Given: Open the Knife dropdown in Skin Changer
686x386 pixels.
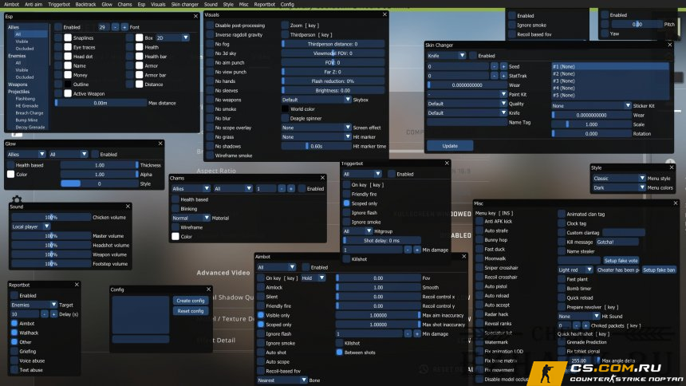Looking at the screenshot, I should pos(446,56).
